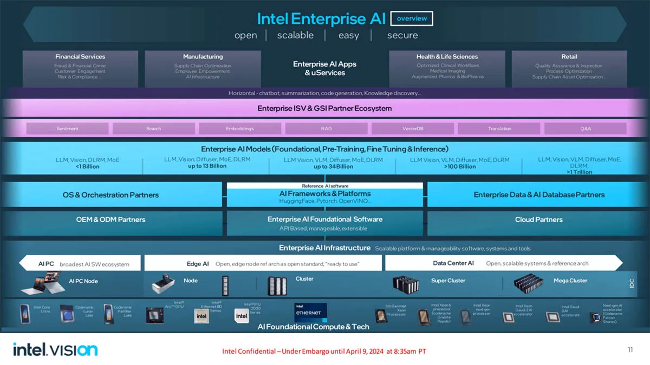Click the '>1 Trillion' model label
Image resolution: width=650 pixels, height=365 pixels.
pyautogui.click(x=580, y=172)
